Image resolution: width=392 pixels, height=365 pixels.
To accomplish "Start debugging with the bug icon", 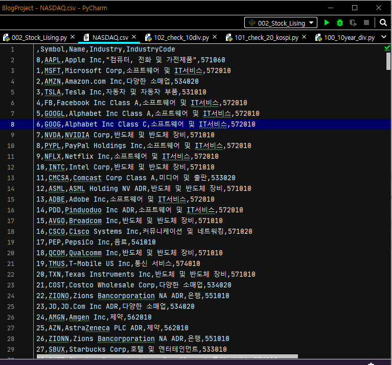I will 340,23.
